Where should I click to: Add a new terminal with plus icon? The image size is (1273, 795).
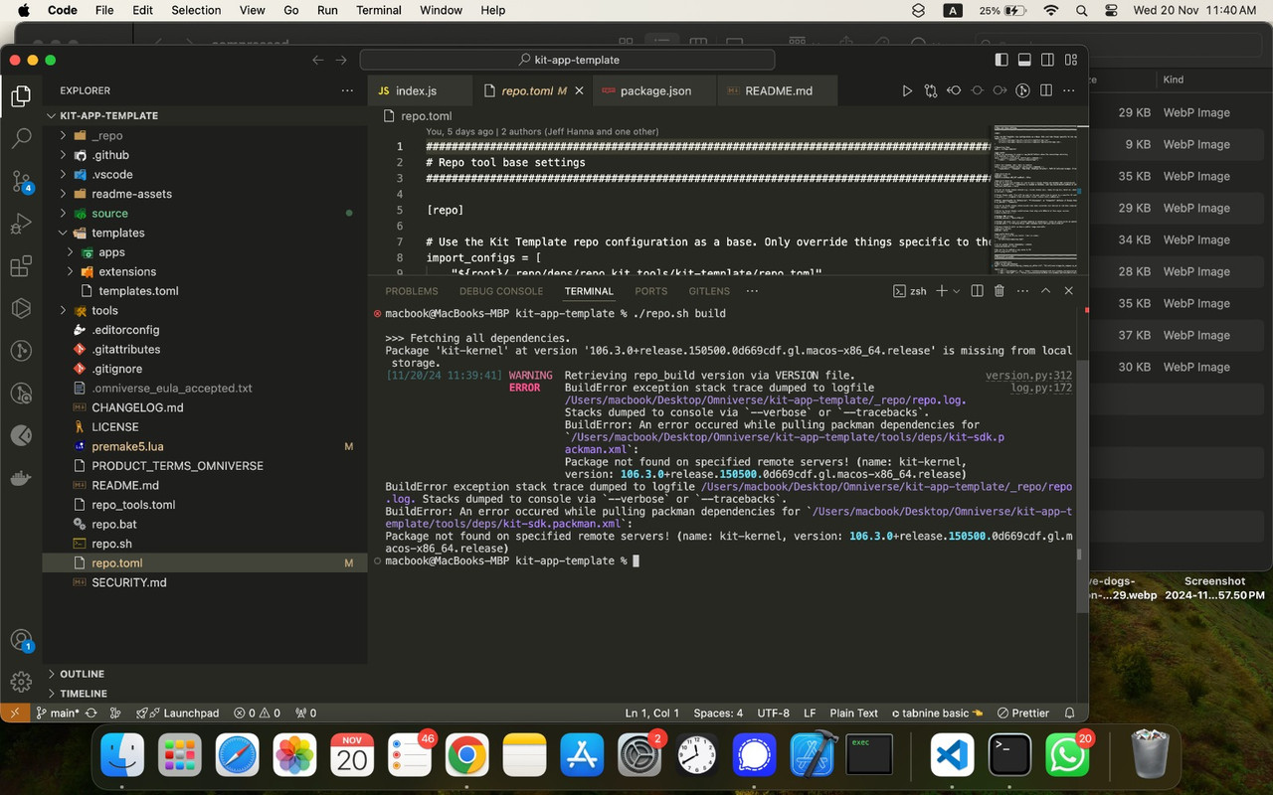pyautogui.click(x=941, y=291)
